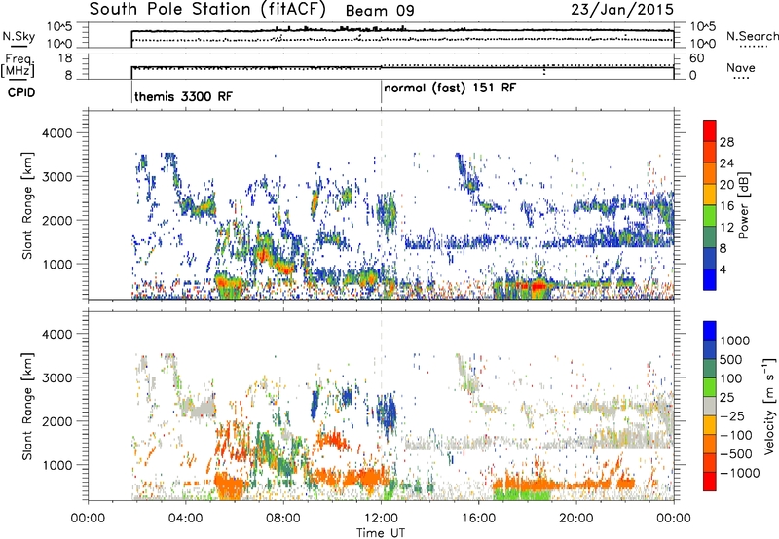Click the '18' tick on the frequency axis
Screen dimensions: 779x539
point(65,58)
